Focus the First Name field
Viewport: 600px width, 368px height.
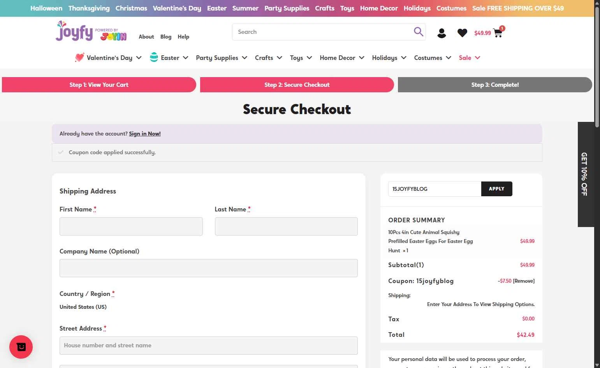131,226
